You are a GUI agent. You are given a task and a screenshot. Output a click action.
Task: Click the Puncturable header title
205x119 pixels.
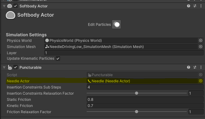tap(30, 67)
